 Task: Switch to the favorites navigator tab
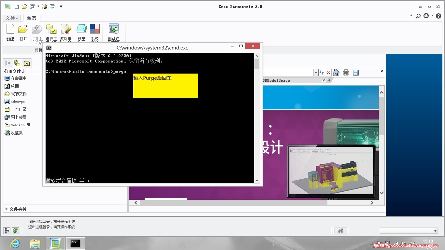pos(27,63)
